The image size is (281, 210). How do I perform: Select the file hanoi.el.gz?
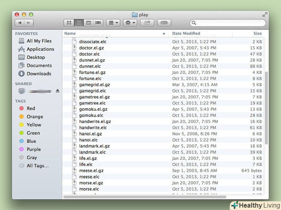[90, 134]
